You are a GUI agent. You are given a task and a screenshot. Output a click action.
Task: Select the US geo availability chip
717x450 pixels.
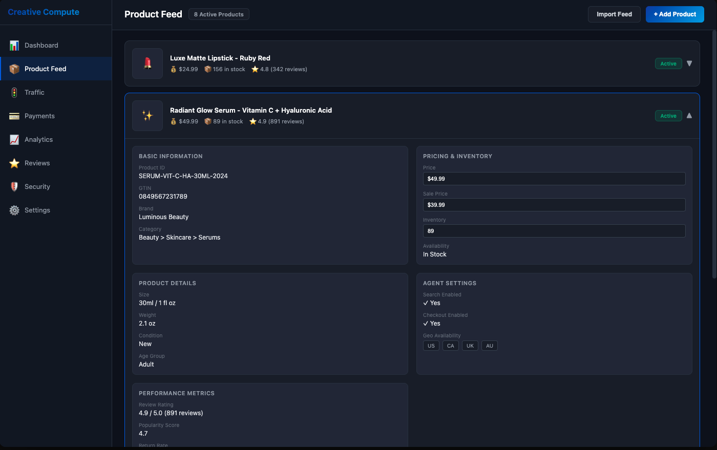point(431,346)
